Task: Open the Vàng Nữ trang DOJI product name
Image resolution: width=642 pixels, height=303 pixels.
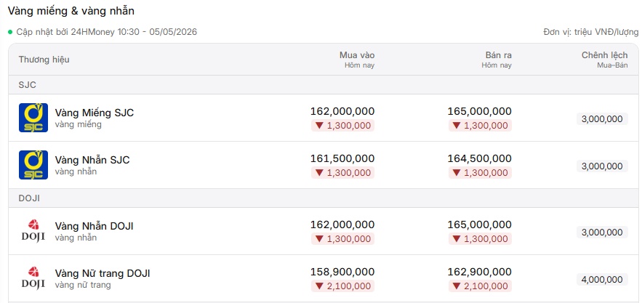Action: coord(103,273)
